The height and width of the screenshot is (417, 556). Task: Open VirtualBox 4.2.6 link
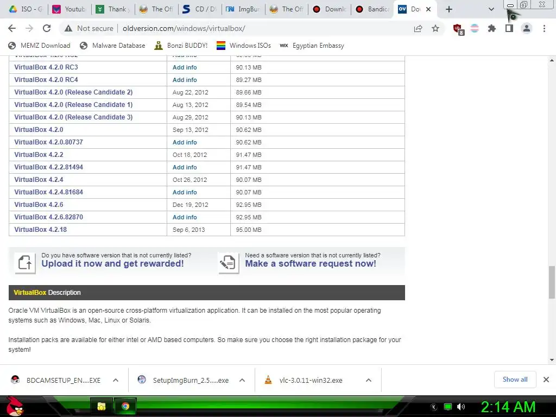pos(39,204)
